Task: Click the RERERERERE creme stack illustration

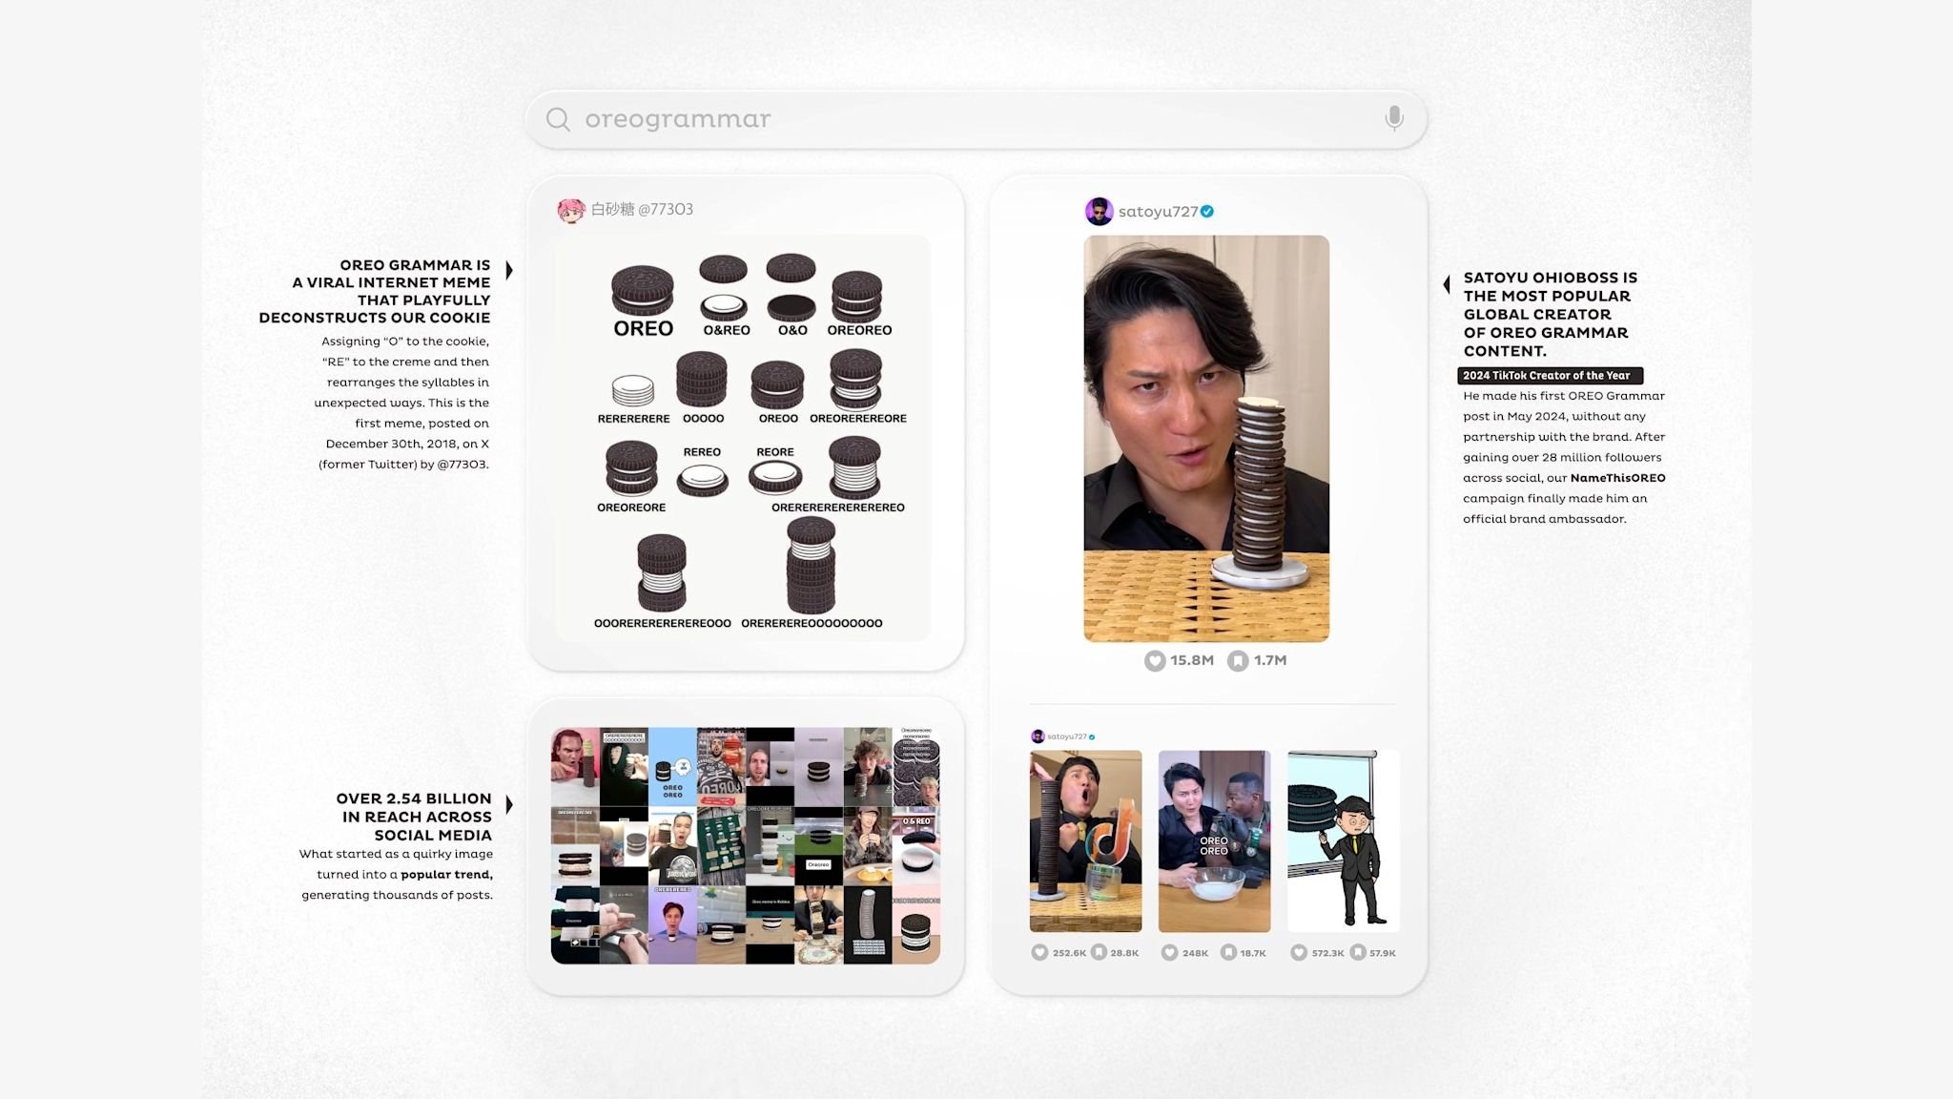Action: tap(633, 390)
